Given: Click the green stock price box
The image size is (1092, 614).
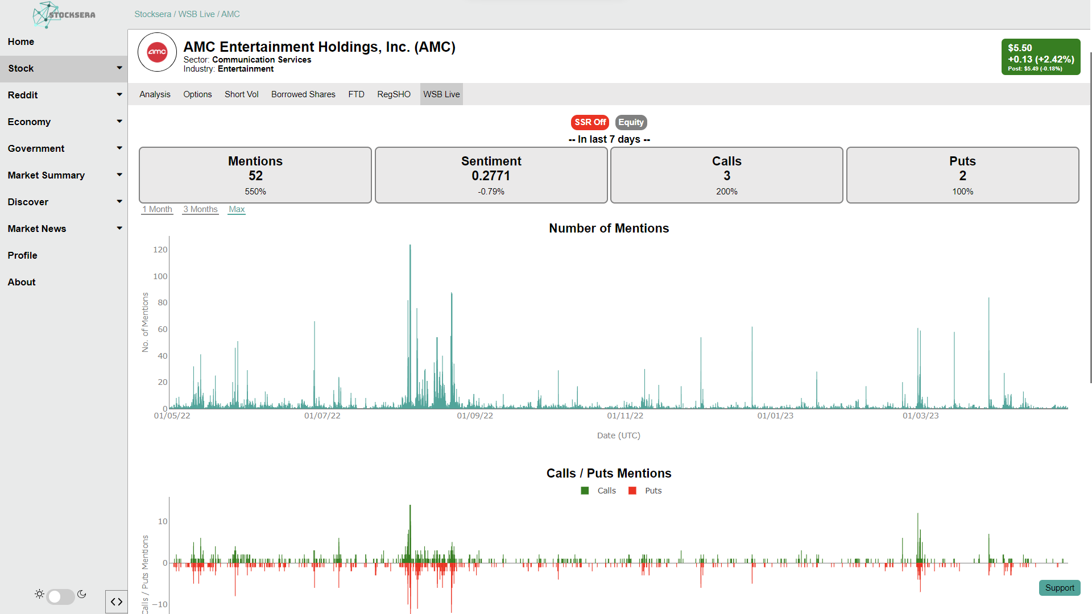Looking at the screenshot, I should [1040, 57].
